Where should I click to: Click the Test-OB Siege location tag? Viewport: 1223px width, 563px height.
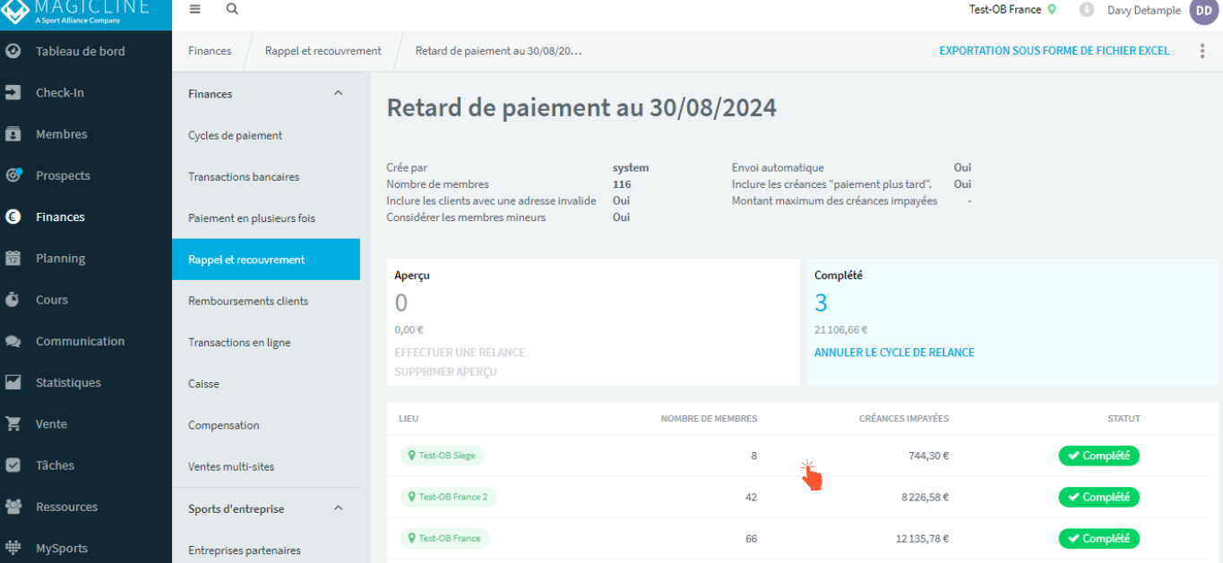[x=442, y=456]
